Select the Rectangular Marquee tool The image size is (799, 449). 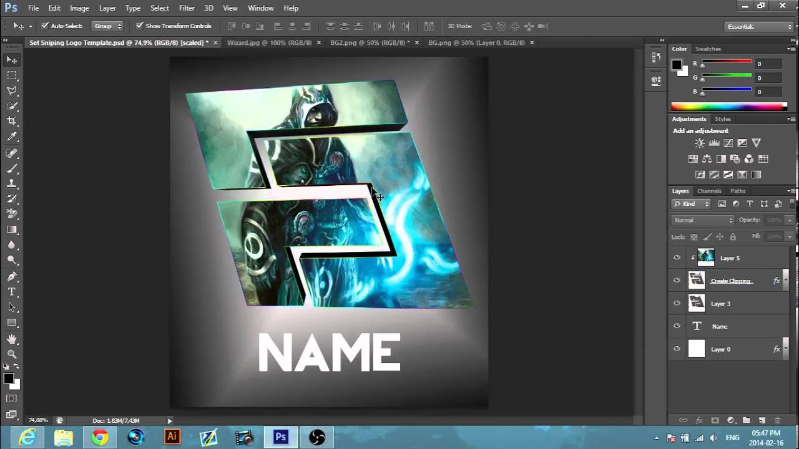click(12, 75)
